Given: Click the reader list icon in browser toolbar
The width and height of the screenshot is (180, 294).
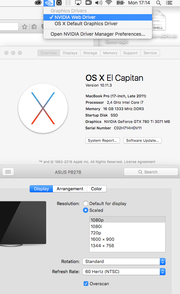Looking at the screenshot, I should click(34, 27).
